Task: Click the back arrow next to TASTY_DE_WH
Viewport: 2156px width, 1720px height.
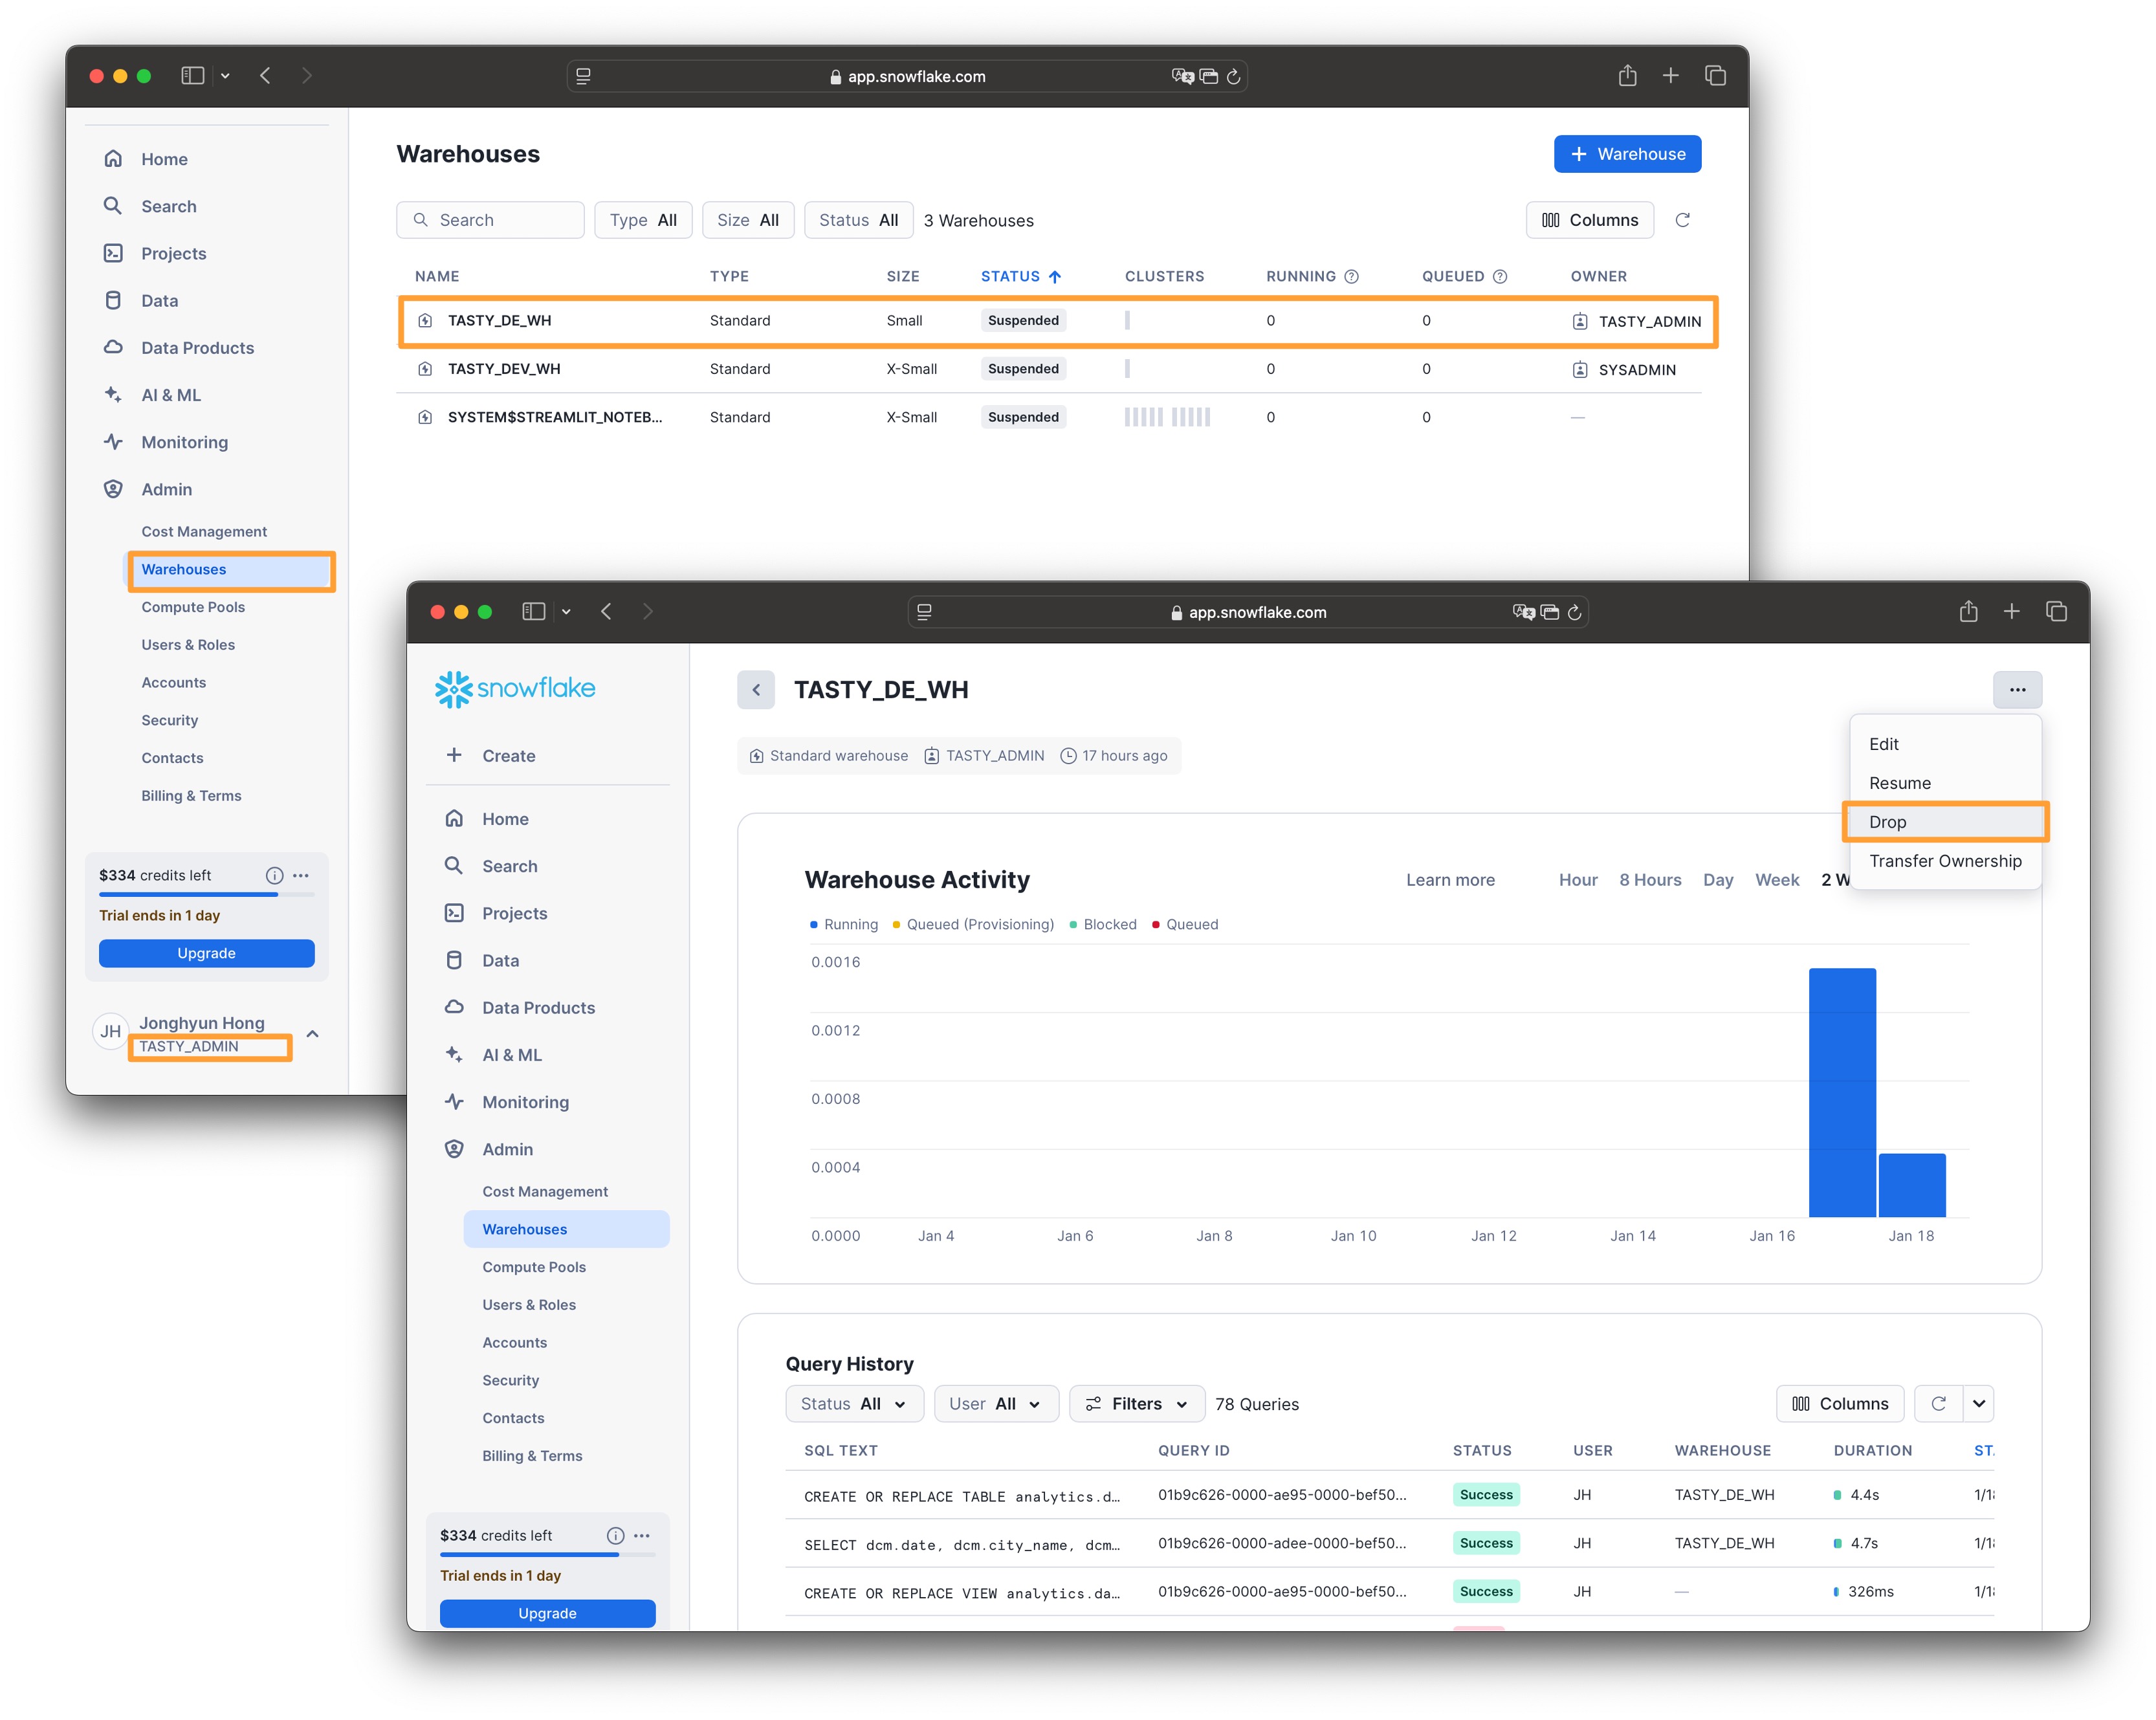Action: pos(756,689)
